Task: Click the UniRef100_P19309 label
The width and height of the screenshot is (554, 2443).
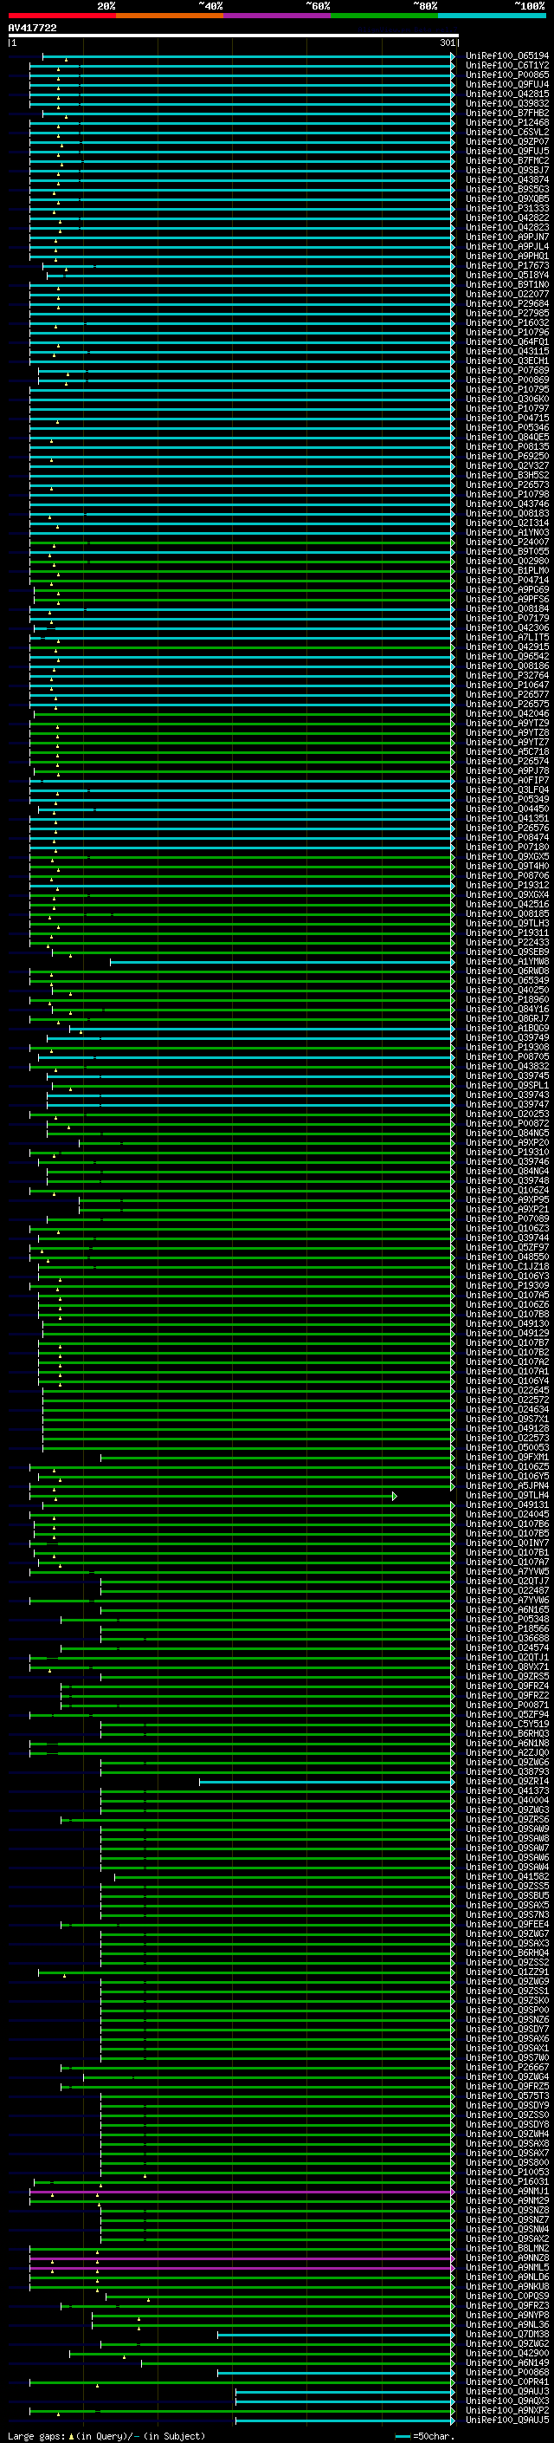Action: pyautogui.click(x=507, y=1286)
